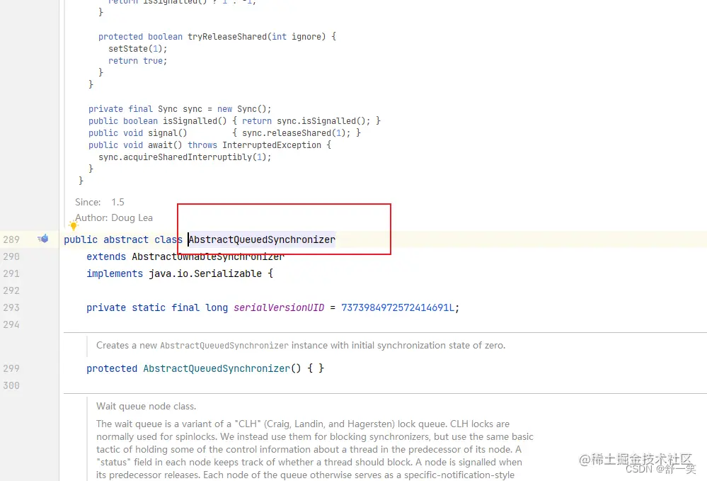
Task: Click the gutter icon on line 289
Action: [43, 239]
